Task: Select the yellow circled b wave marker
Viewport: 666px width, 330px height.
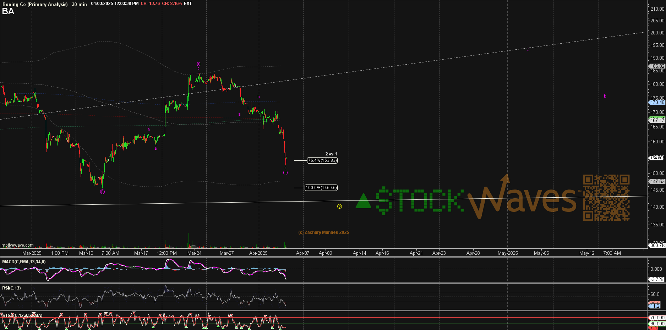Action: [339, 207]
